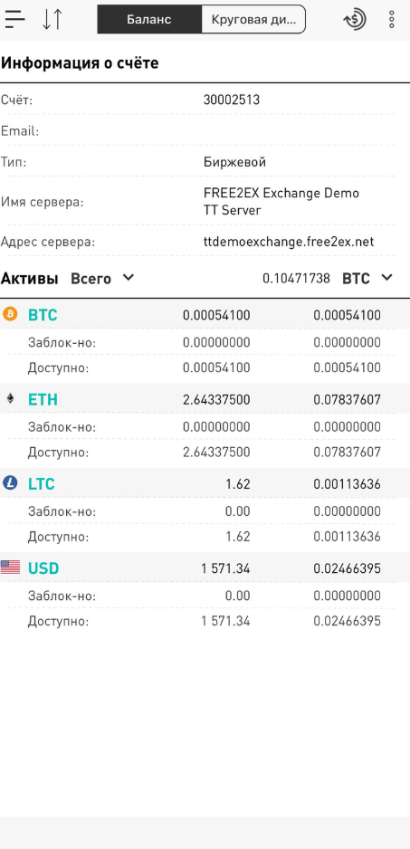Switch to the Круговая ди... tab

pos(253,20)
